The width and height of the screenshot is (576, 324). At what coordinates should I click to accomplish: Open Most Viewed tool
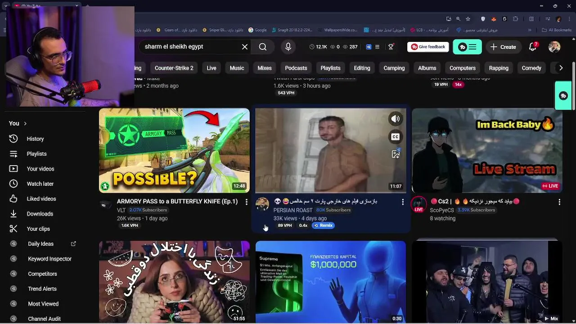click(x=43, y=304)
